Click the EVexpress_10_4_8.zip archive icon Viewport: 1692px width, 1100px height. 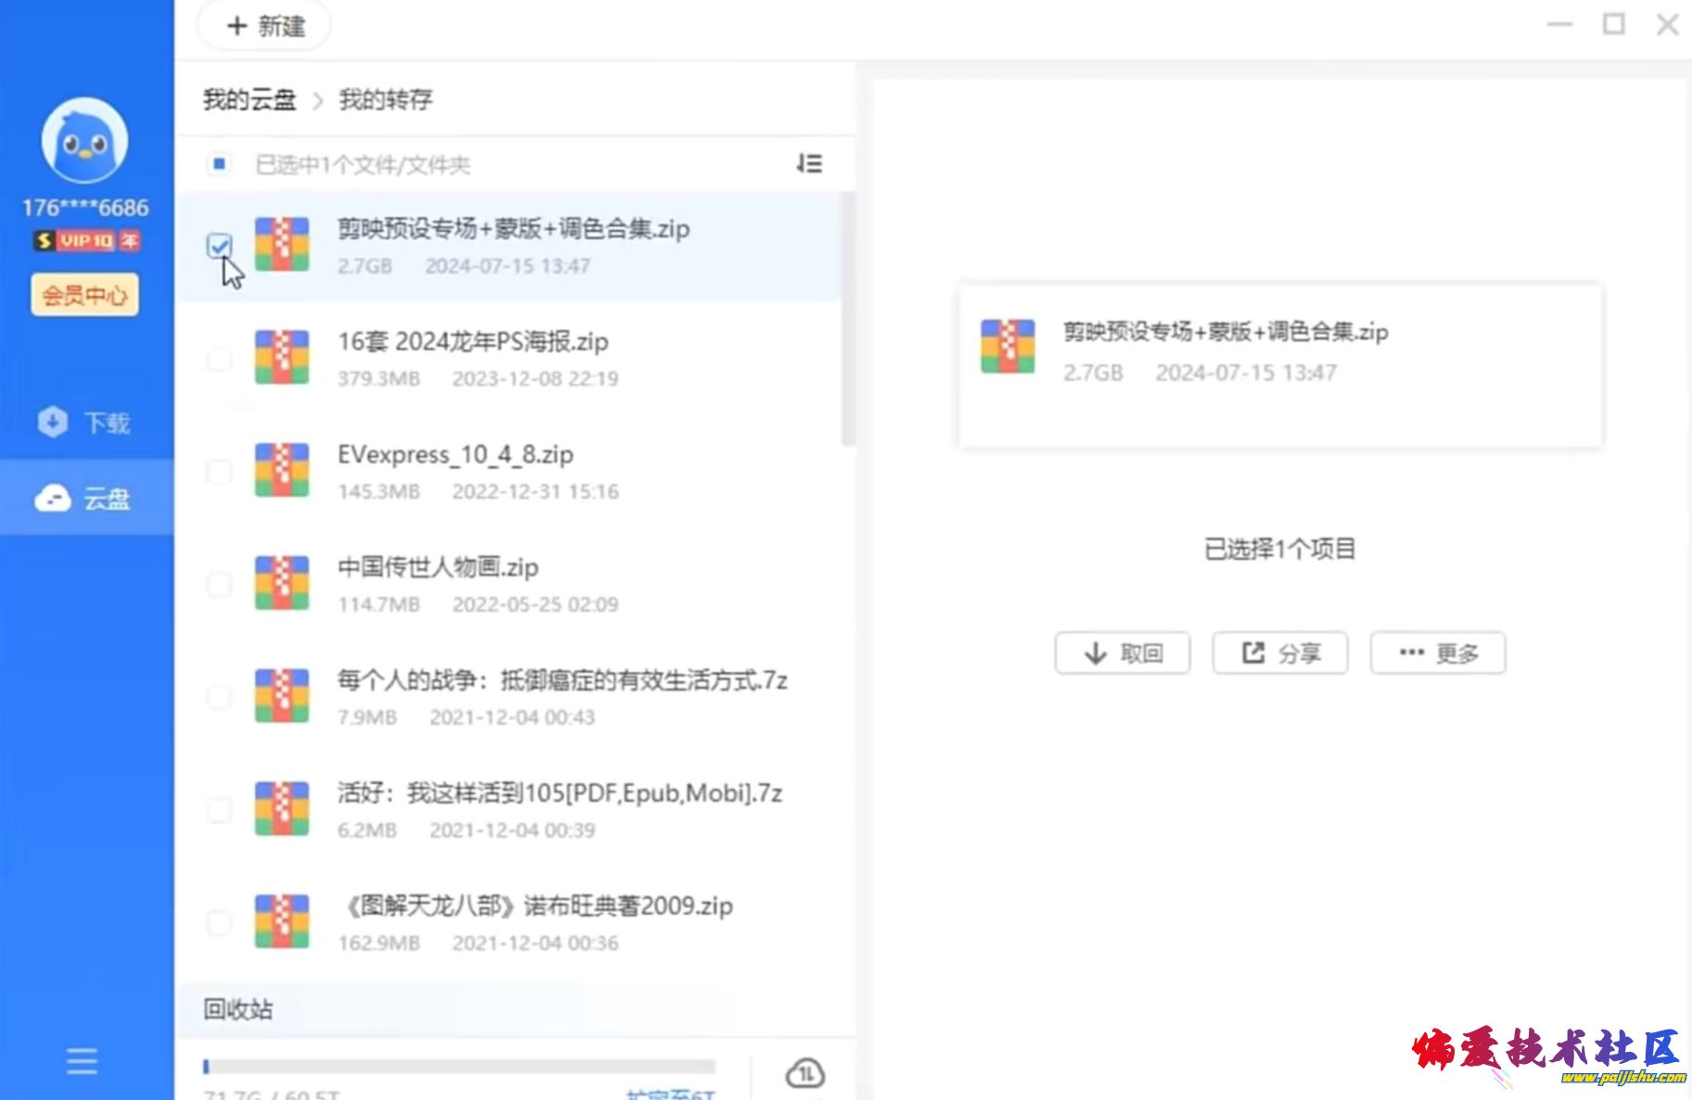tap(282, 471)
